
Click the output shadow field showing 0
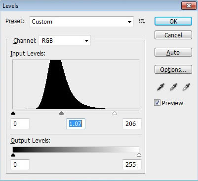[20, 164]
